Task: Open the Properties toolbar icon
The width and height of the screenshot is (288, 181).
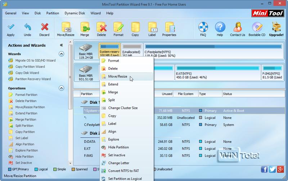Action: pyautogui.click(x=169, y=28)
